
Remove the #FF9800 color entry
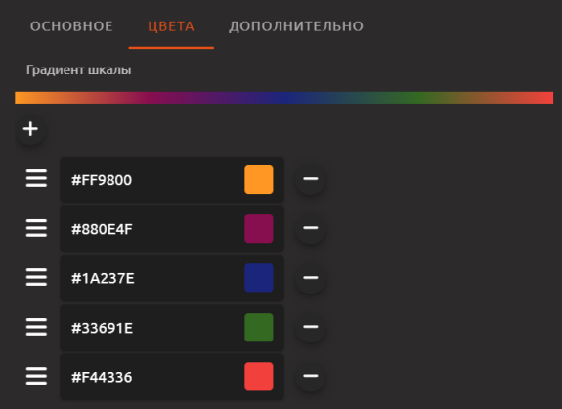point(311,179)
